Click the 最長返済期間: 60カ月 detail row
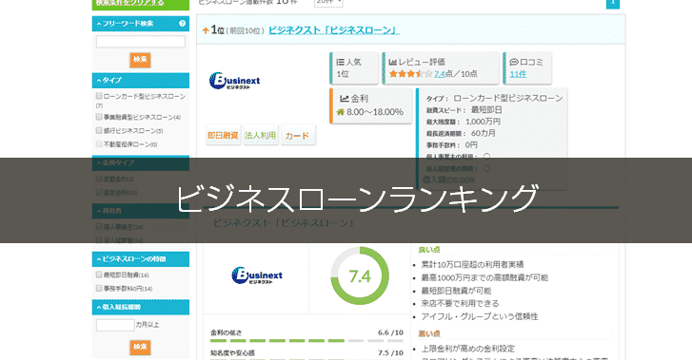692x360 pixels. pyautogui.click(x=461, y=133)
